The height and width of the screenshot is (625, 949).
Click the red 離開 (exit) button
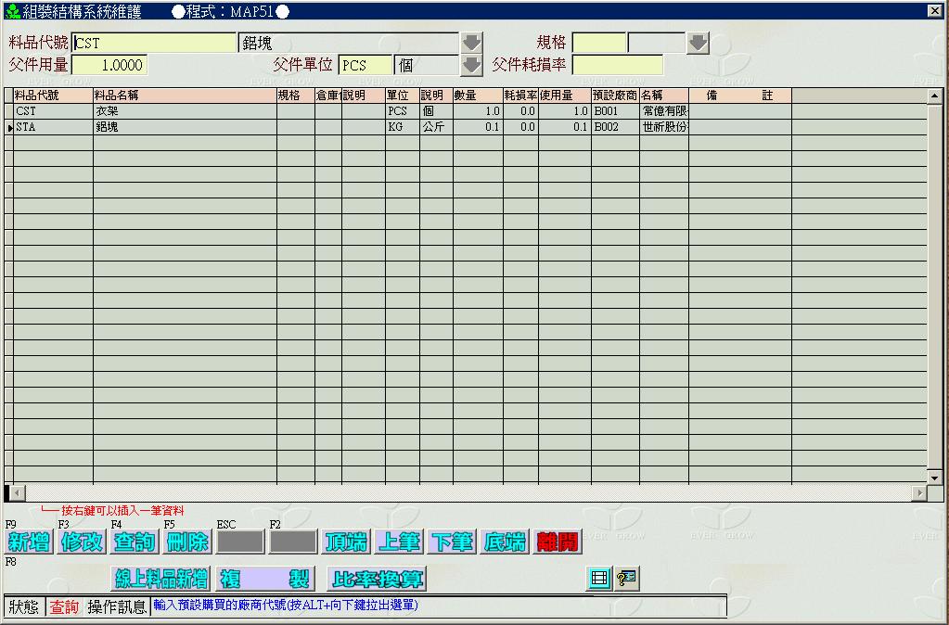[x=558, y=542]
